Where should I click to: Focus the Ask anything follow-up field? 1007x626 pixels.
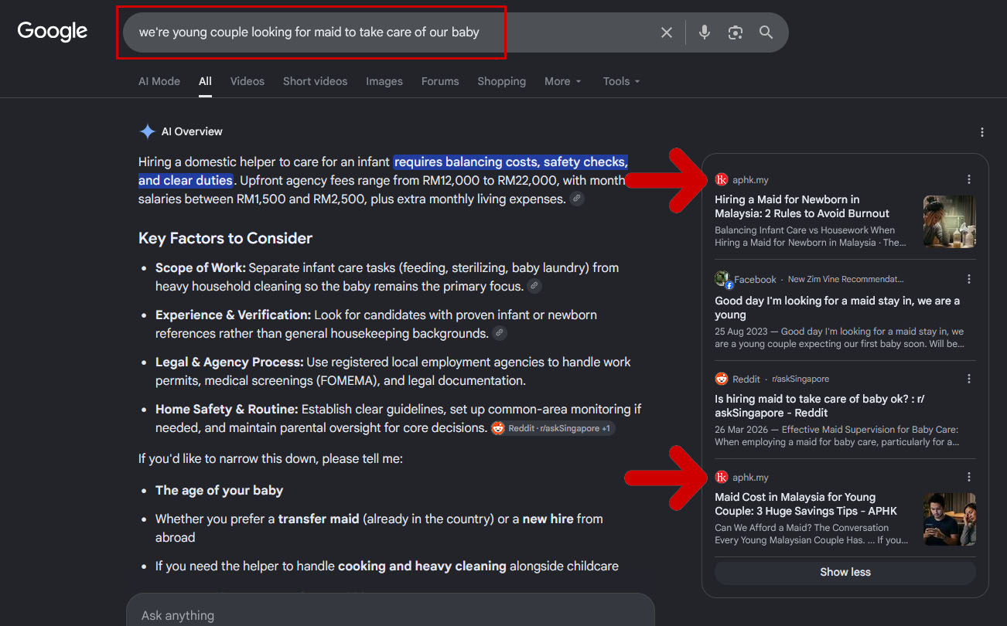390,615
